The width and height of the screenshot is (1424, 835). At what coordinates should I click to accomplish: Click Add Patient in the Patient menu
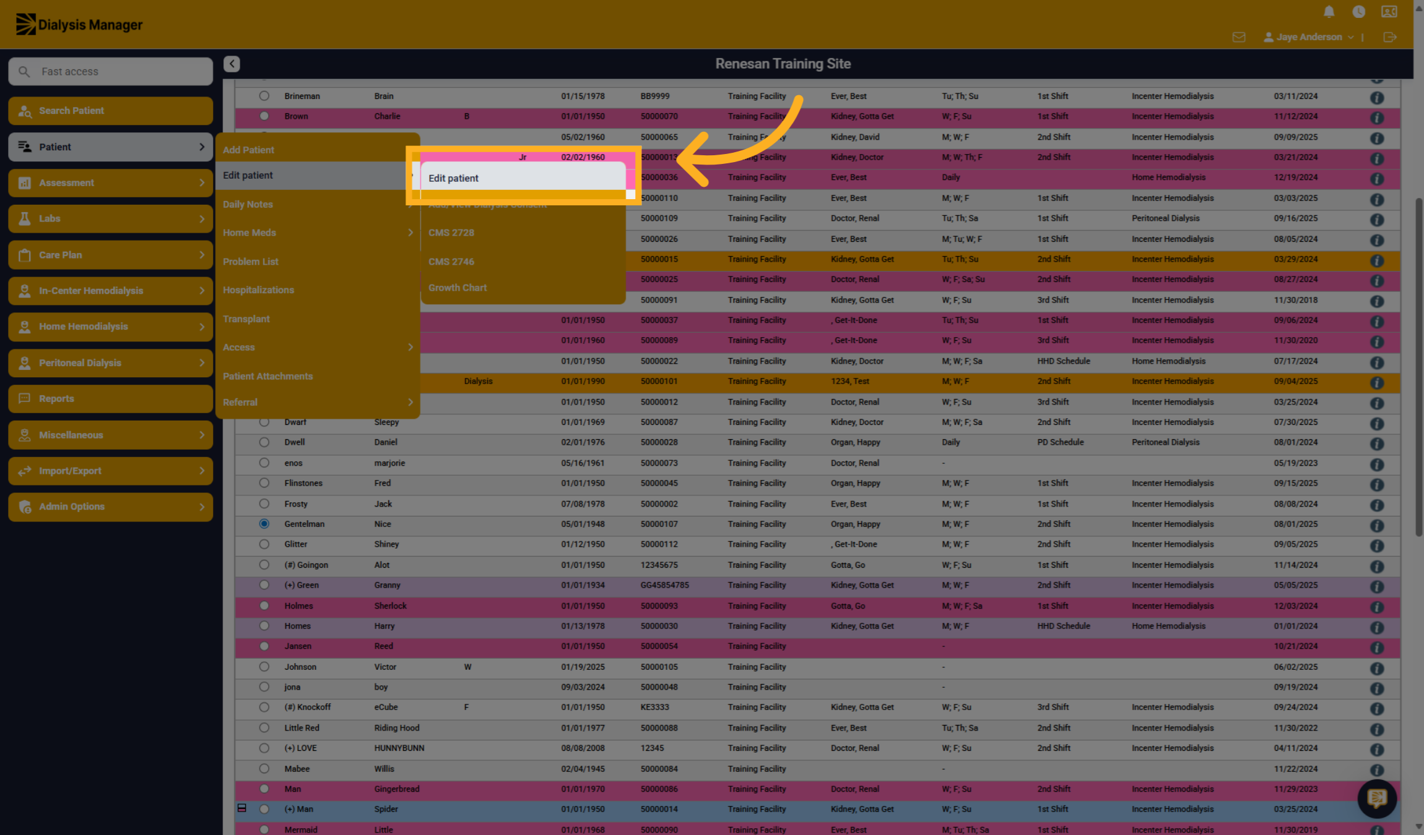click(x=318, y=150)
